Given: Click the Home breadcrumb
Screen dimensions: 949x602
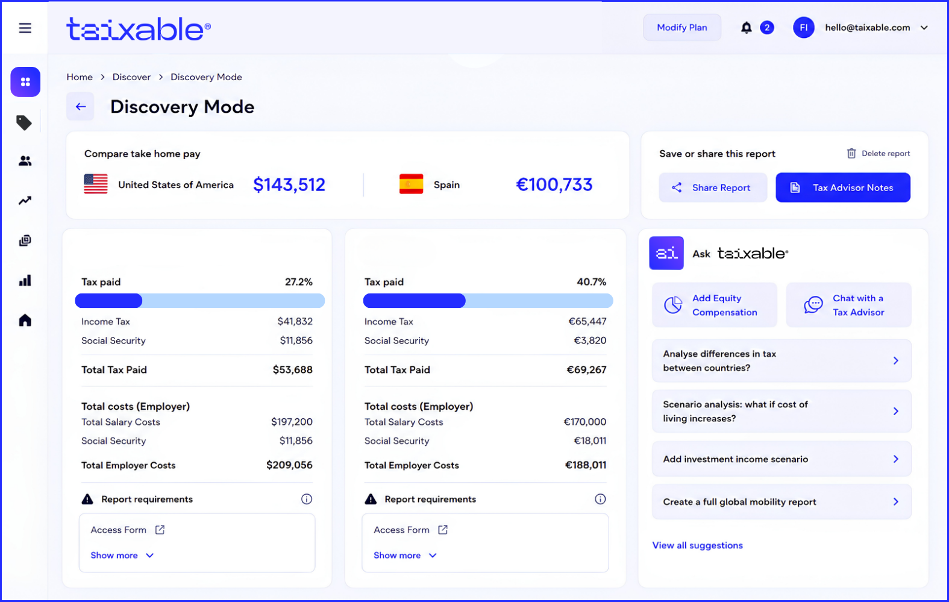Looking at the screenshot, I should pyautogui.click(x=80, y=77).
